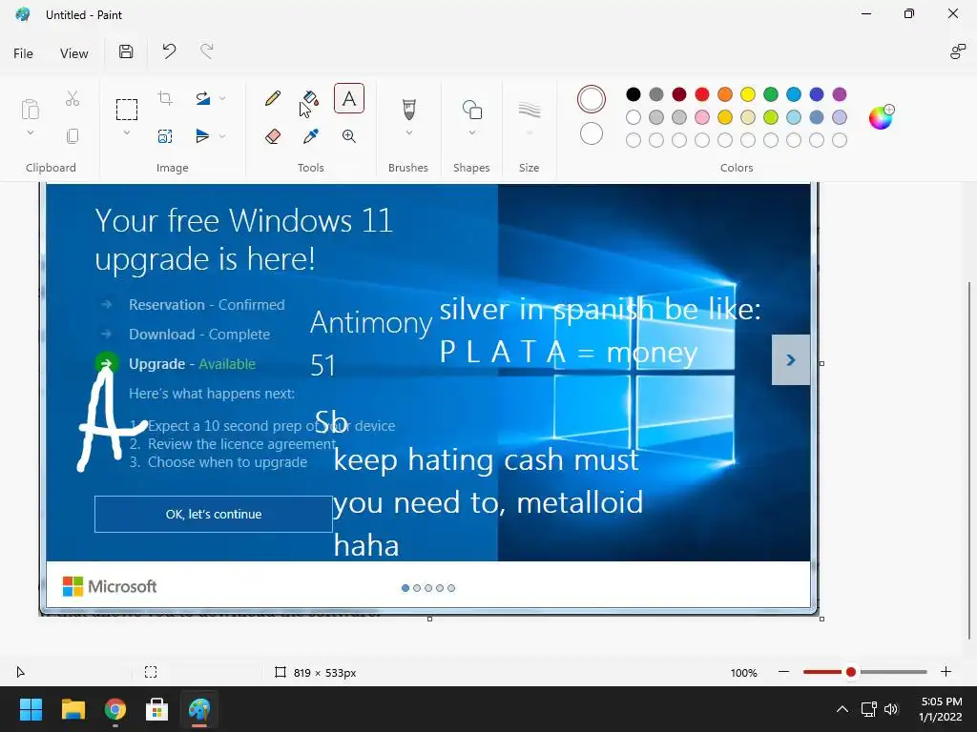The image size is (977, 732).
Task: Open the Shapes gallery
Action: (x=471, y=111)
